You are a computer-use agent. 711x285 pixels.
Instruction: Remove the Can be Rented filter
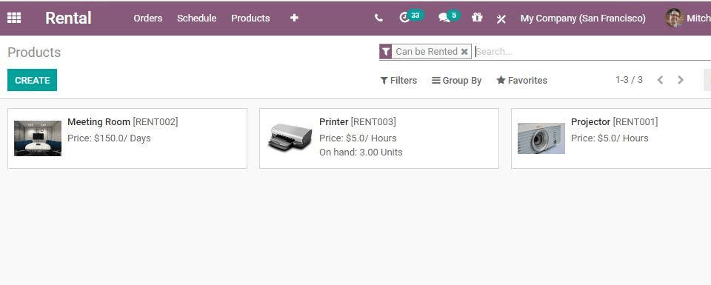pos(464,52)
